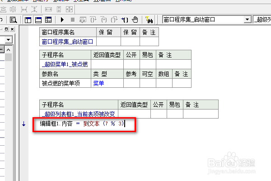Viewport: 271px width, 181px height.
Task: Click the run-to-cursor arrow braces icon
Action: pos(125,20)
